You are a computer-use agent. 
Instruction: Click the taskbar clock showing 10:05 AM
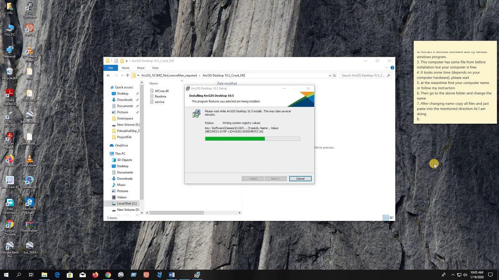[477, 275]
